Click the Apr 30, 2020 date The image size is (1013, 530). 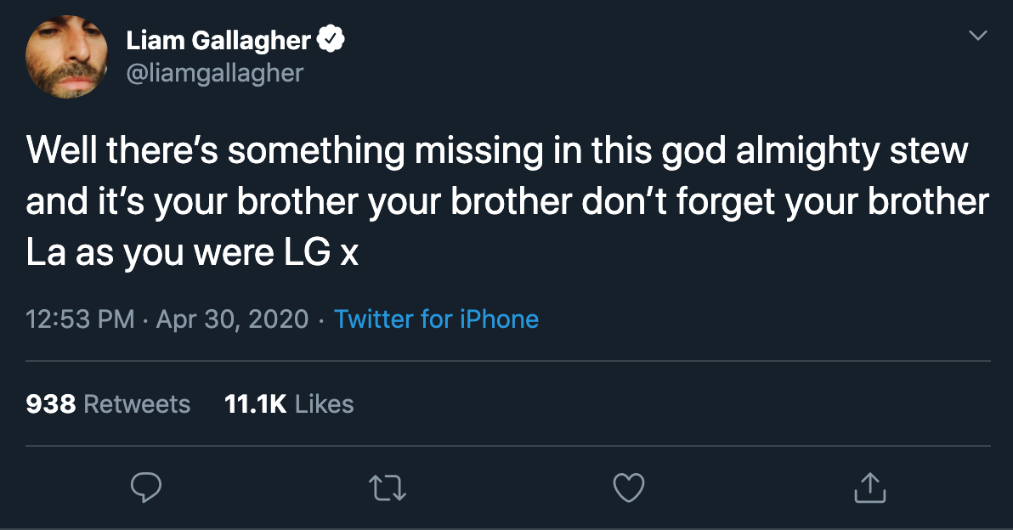pyautogui.click(x=233, y=319)
